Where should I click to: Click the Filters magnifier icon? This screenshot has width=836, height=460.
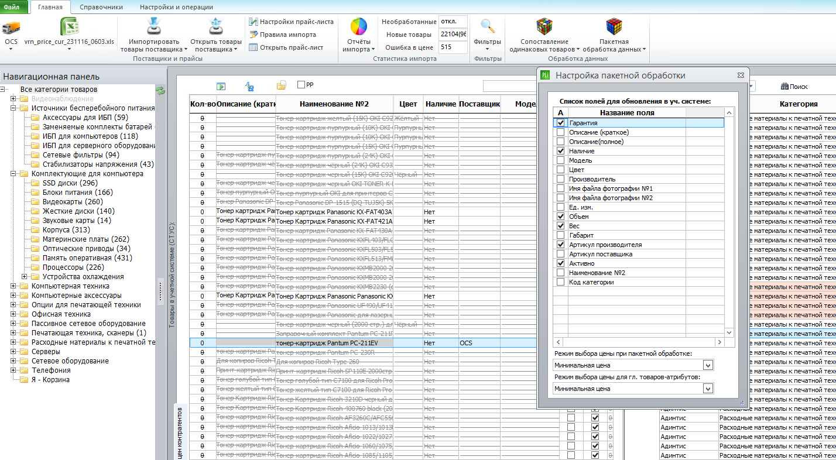pos(488,27)
